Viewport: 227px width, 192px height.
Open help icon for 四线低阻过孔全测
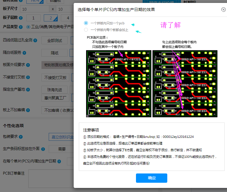pos(34,40)
